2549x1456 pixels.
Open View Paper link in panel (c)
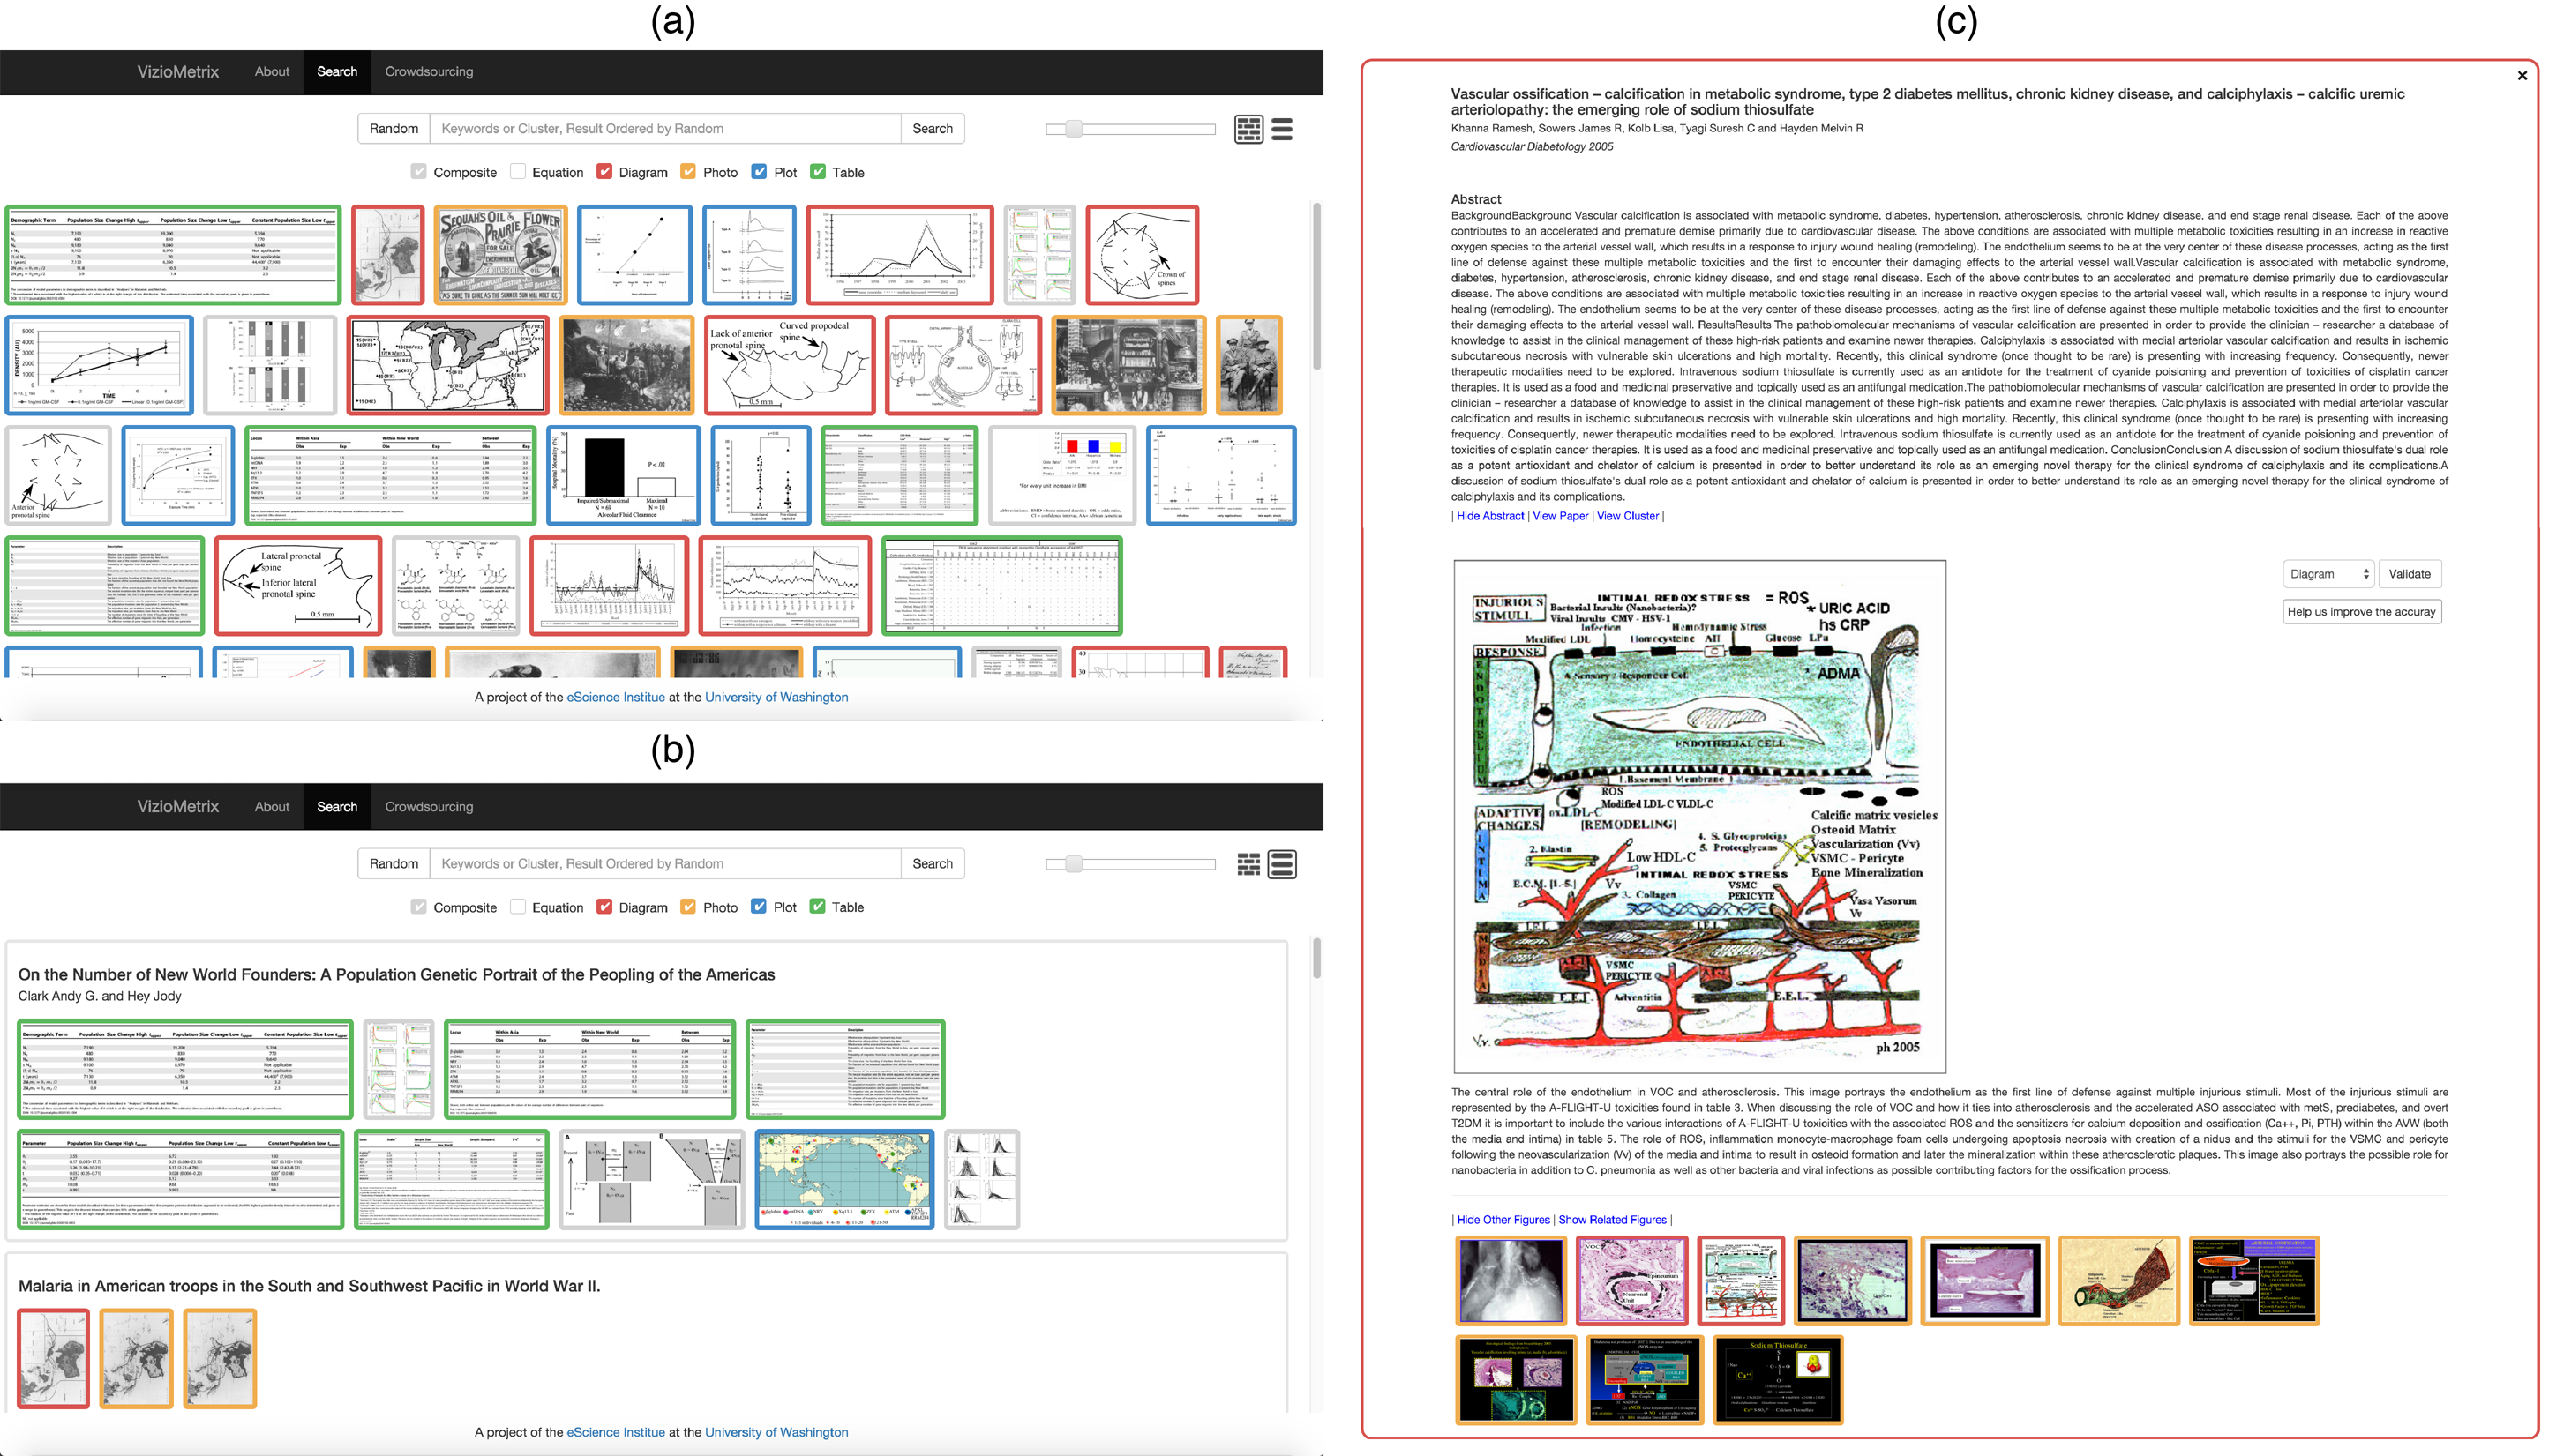point(1560,516)
